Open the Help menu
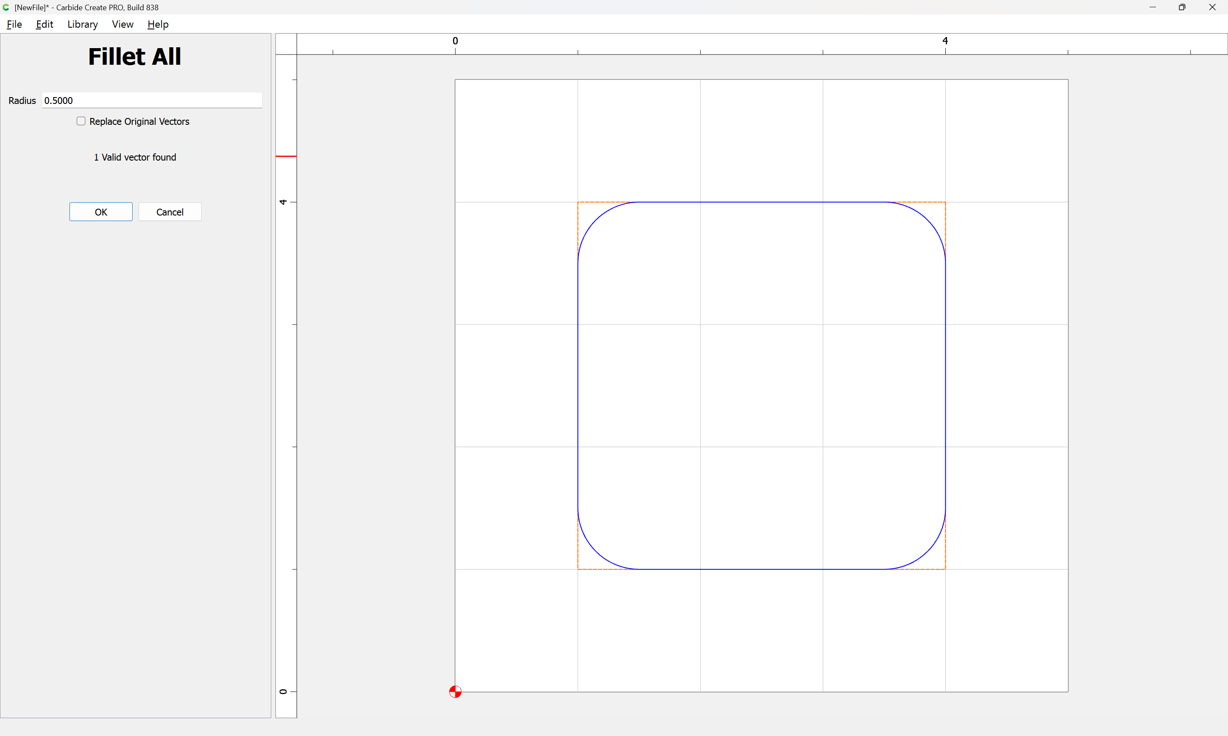 pyautogui.click(x=158, y=24)
